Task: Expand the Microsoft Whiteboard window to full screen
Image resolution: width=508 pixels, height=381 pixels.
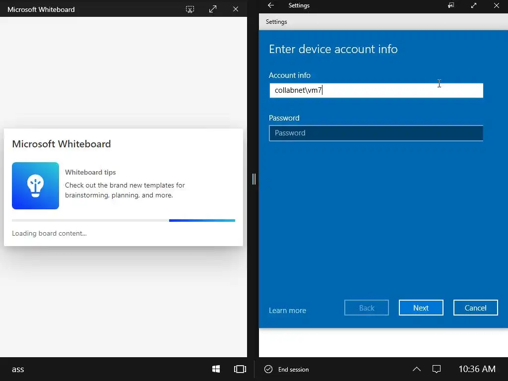Action: click(212, 9)
